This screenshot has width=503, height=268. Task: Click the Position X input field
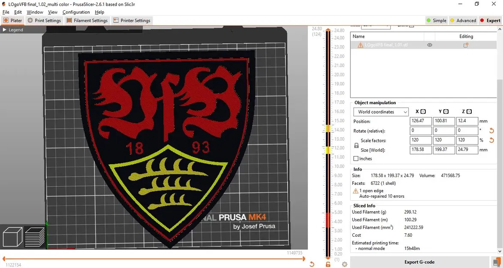click(421, 121)
